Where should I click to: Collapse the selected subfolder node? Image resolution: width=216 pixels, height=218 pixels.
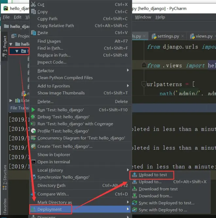(17, 51)
